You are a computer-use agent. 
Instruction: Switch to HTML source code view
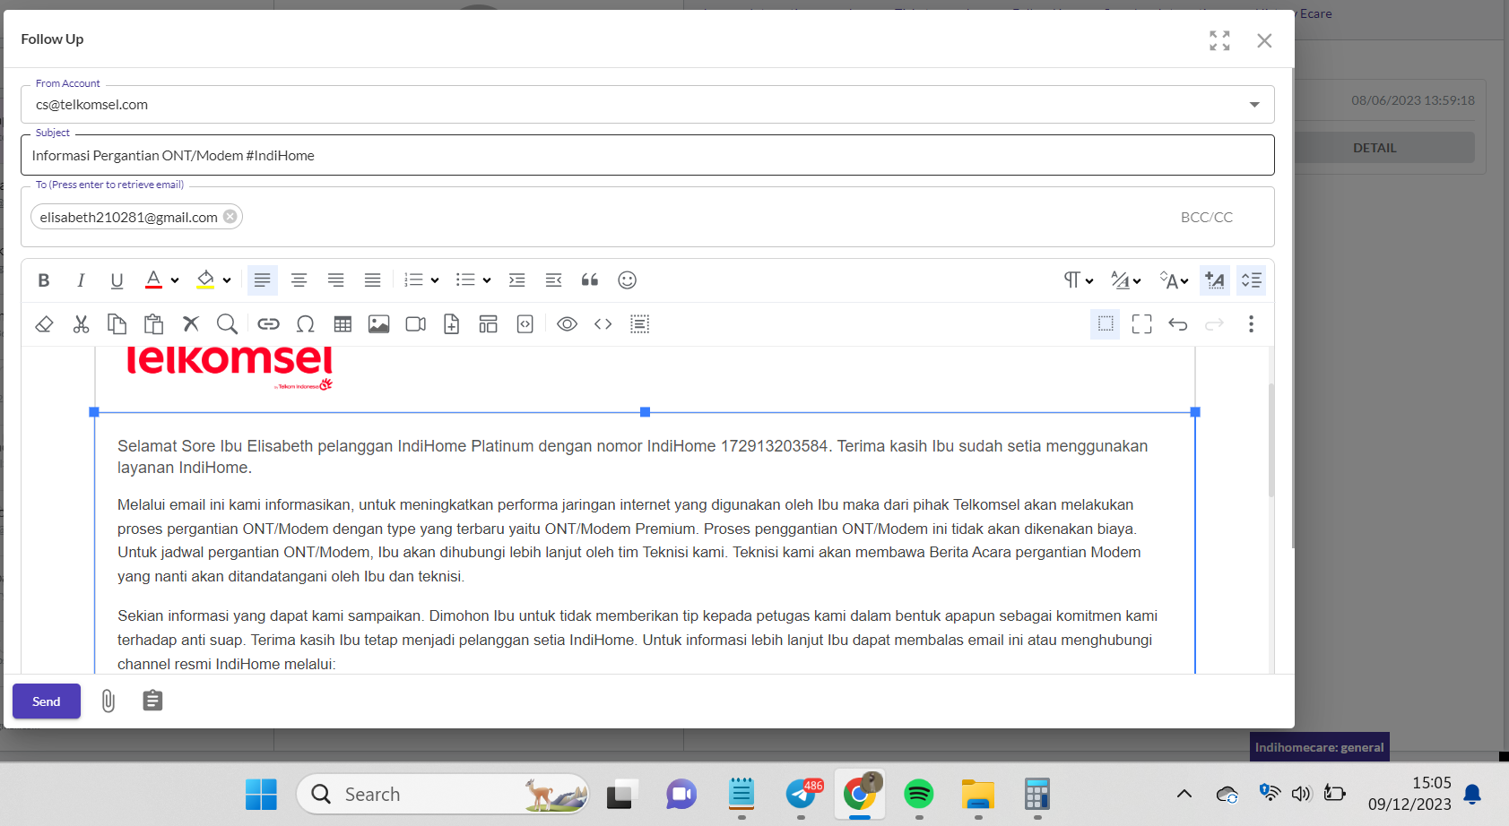[603, 324]
